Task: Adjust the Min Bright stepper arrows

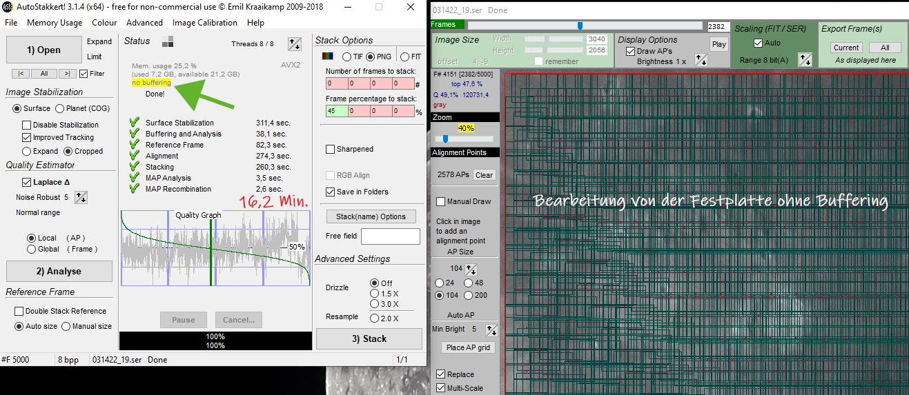Action: click(x=491, y=330)
